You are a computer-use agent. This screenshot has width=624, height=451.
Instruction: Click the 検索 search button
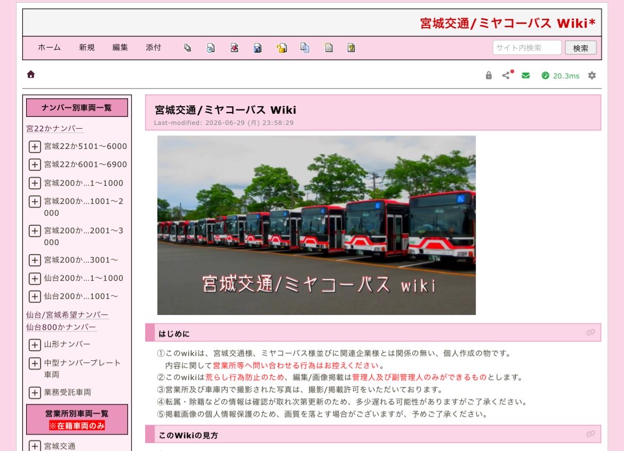581,48
